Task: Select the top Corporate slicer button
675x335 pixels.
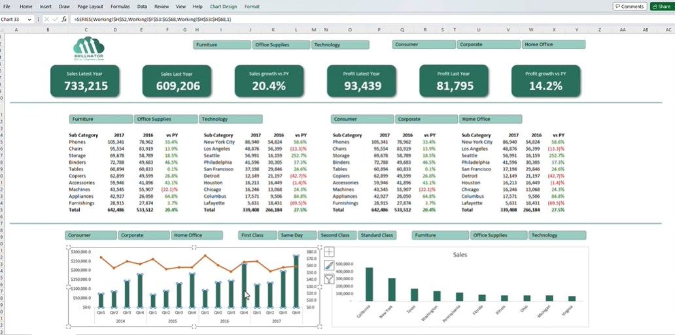Action: (487, 45)
